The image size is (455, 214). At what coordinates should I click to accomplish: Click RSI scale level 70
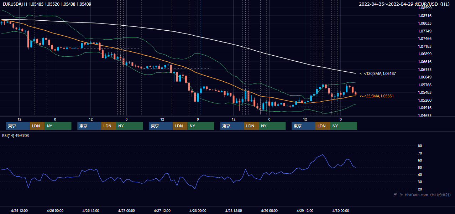[420, 153]
